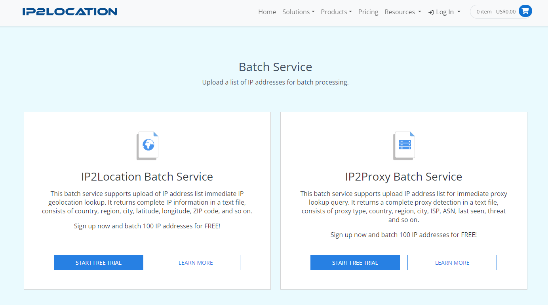Click the IP geolocation lookup description paragraph
Screen dimensions: 548x305
tap(147, 202)
